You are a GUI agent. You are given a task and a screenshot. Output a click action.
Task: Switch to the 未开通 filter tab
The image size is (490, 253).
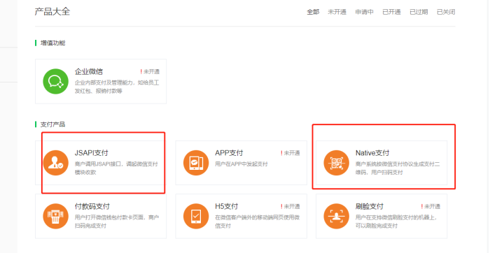pyautogui.click(x=337, y=12)
